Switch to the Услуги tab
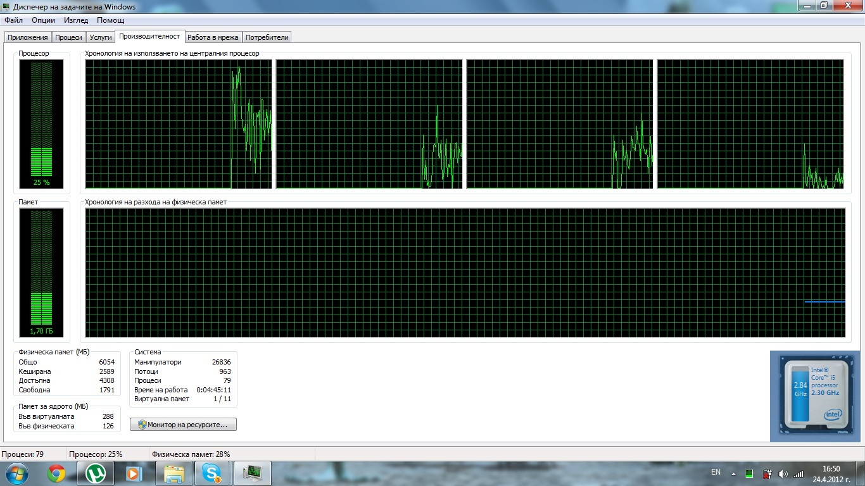This screenshot has height=486, width=865. coord(100,37)
